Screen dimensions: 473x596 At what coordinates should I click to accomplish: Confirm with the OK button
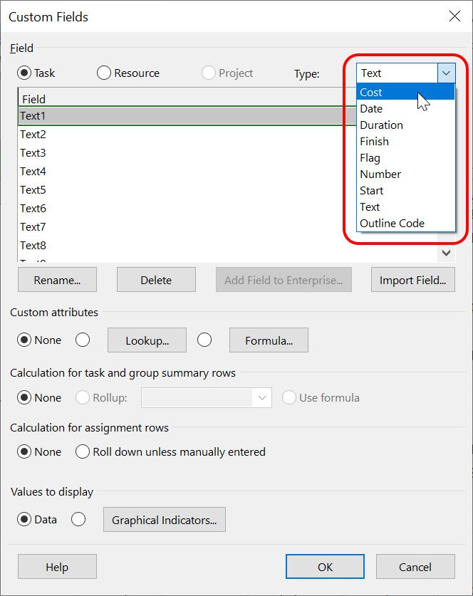pyautogui.click(x=325, y=567)
